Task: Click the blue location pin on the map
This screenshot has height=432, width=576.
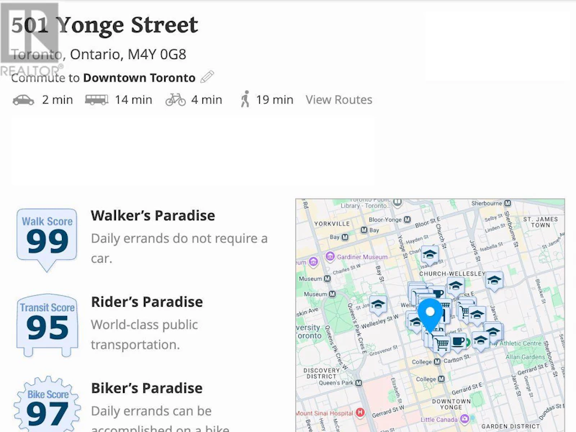Action: click(430, 315)
